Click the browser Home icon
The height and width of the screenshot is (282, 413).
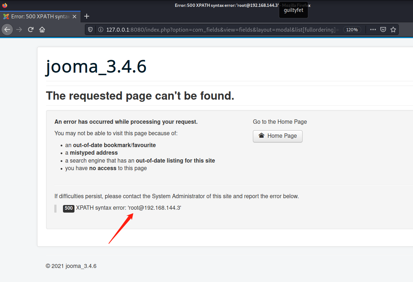(42, 29)
